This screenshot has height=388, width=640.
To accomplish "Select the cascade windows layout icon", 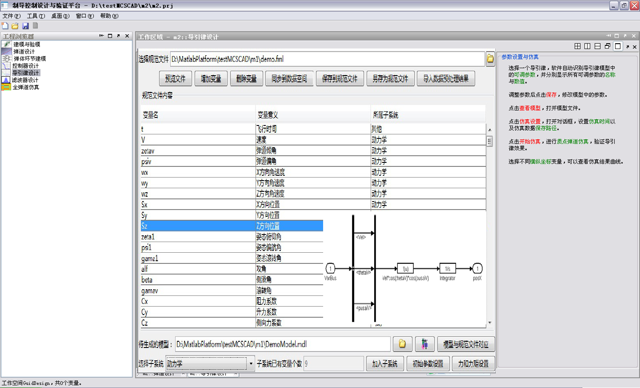I will click(608, 46).
